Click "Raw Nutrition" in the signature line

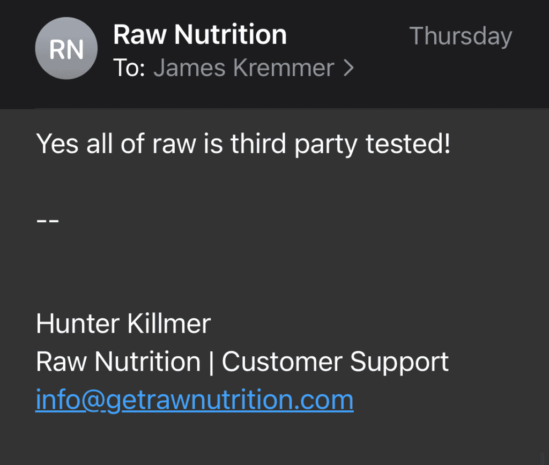(118, 362)
